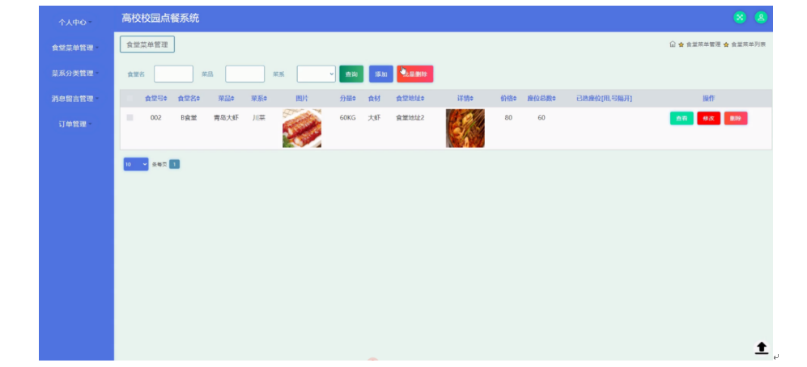The height and width of the screenshot is (367, 807).
Task: Toggle the select-all checkbox in table header
Action: point(130,98)
